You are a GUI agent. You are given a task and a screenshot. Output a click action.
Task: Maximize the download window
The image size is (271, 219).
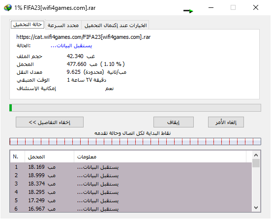[233, 7]
